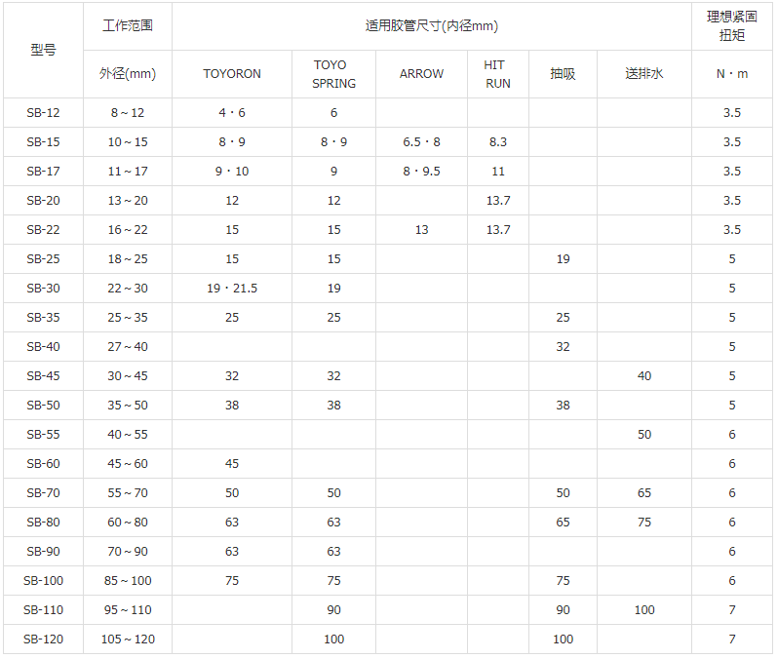Viewport: 778px width, 659px height.
Task: Select the SB-110 model cell
Action: pyautogui.click(x=43, y=610)
